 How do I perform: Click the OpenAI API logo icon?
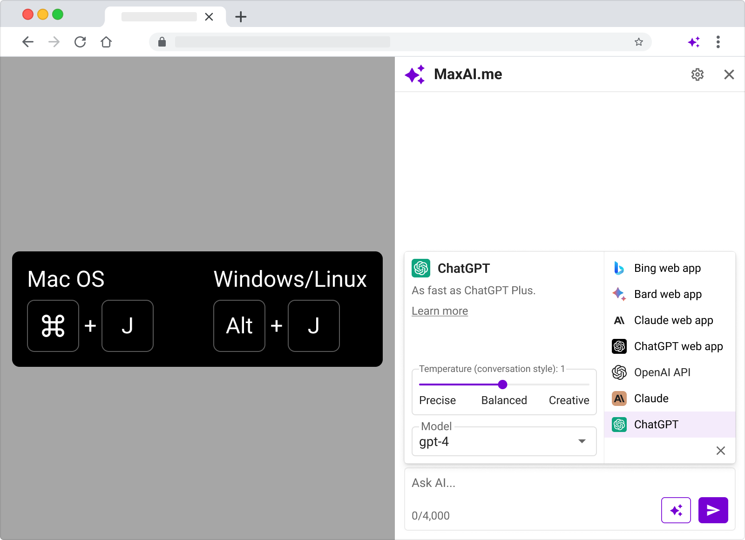click(x=619, y=372)
